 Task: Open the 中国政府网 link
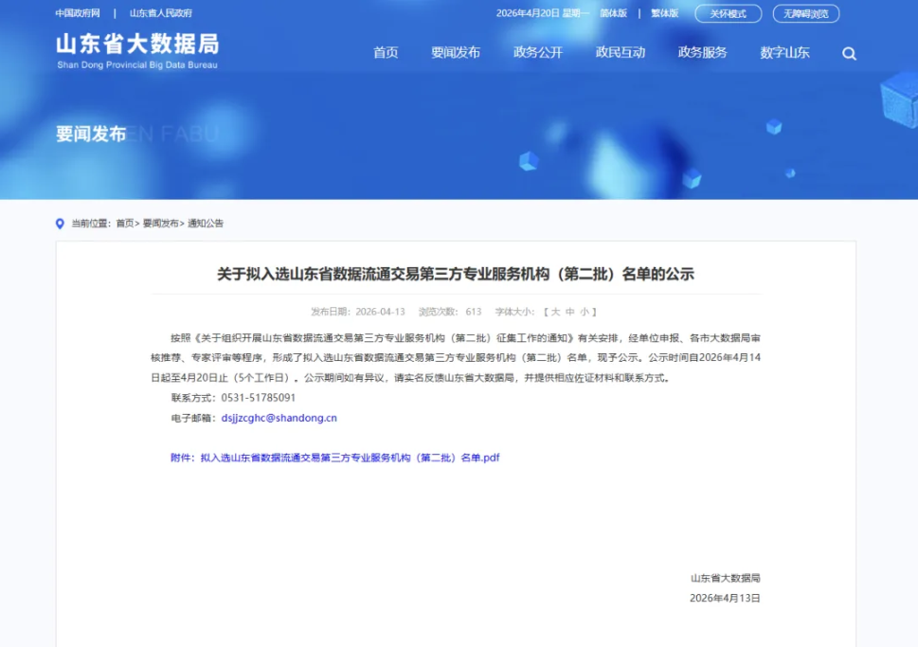tap(78, 13)
